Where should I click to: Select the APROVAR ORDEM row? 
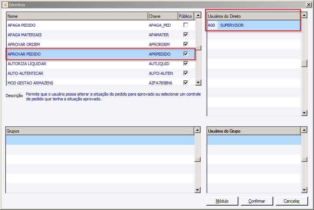(x=101, y=44)
